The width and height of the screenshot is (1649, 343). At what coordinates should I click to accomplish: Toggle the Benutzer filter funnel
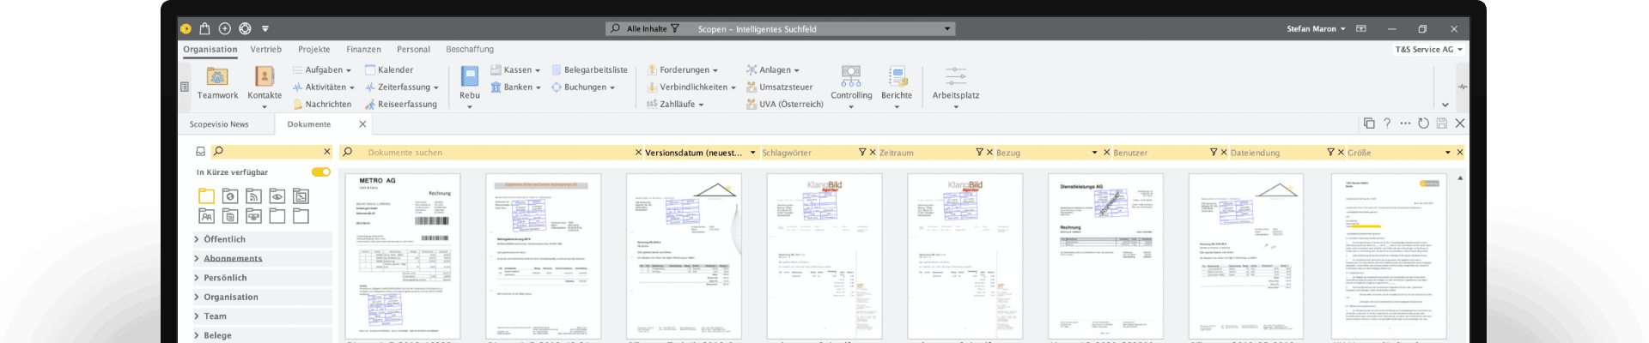click(1214, 153)
